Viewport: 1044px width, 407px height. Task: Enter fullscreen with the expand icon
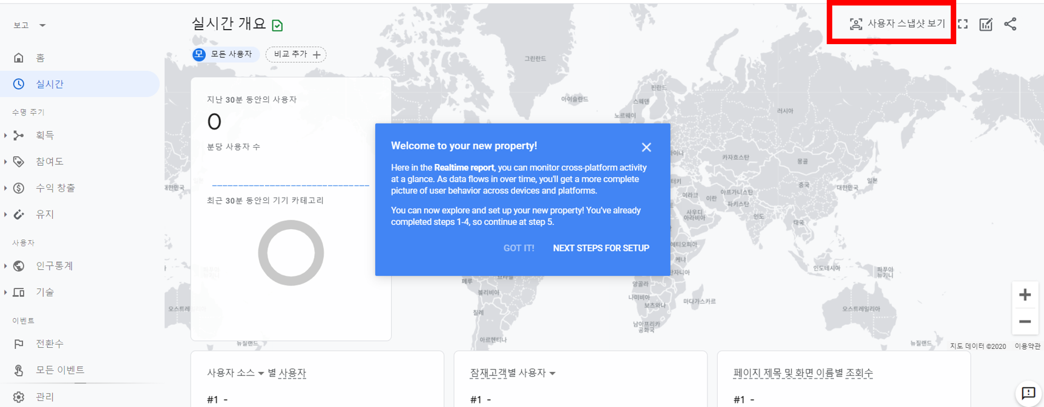[963, 24]
